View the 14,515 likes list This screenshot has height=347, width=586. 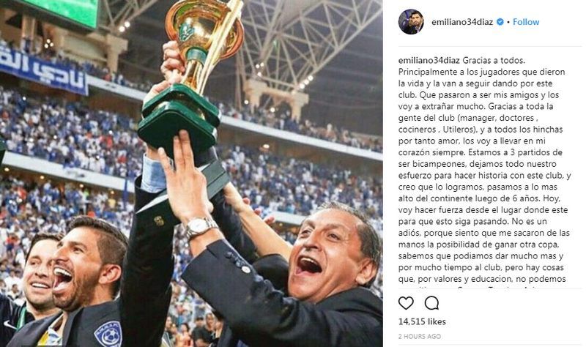[422, 321]
